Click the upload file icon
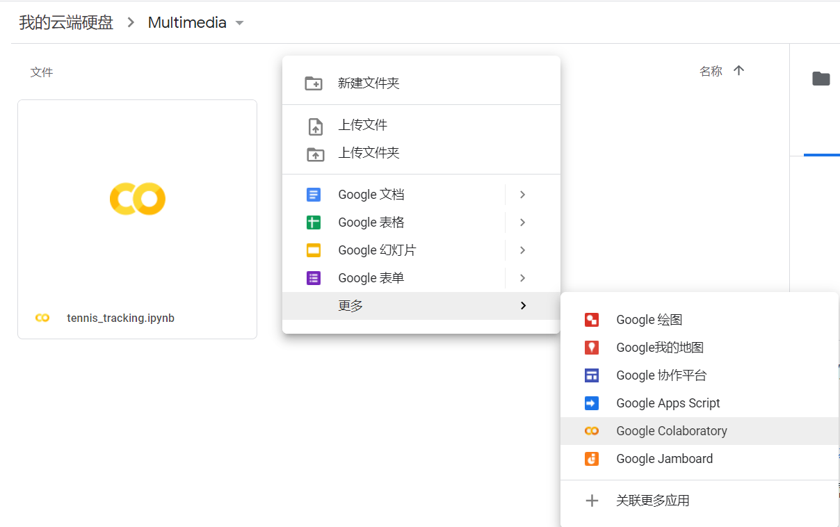Screen dimensions: 840x527 click(x=314, y=125)
